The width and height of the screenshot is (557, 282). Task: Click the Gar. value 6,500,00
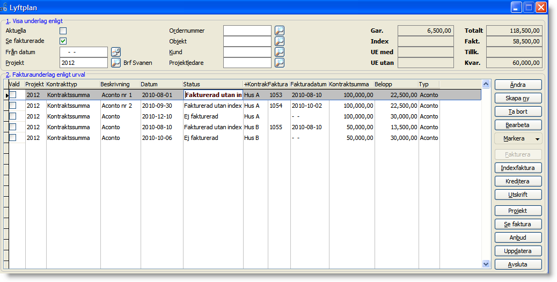(426, 31)
